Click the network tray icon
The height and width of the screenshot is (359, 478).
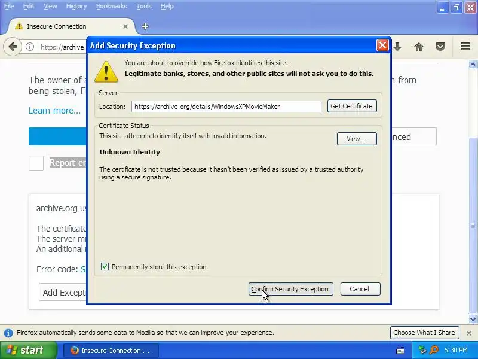pos(422,350)
